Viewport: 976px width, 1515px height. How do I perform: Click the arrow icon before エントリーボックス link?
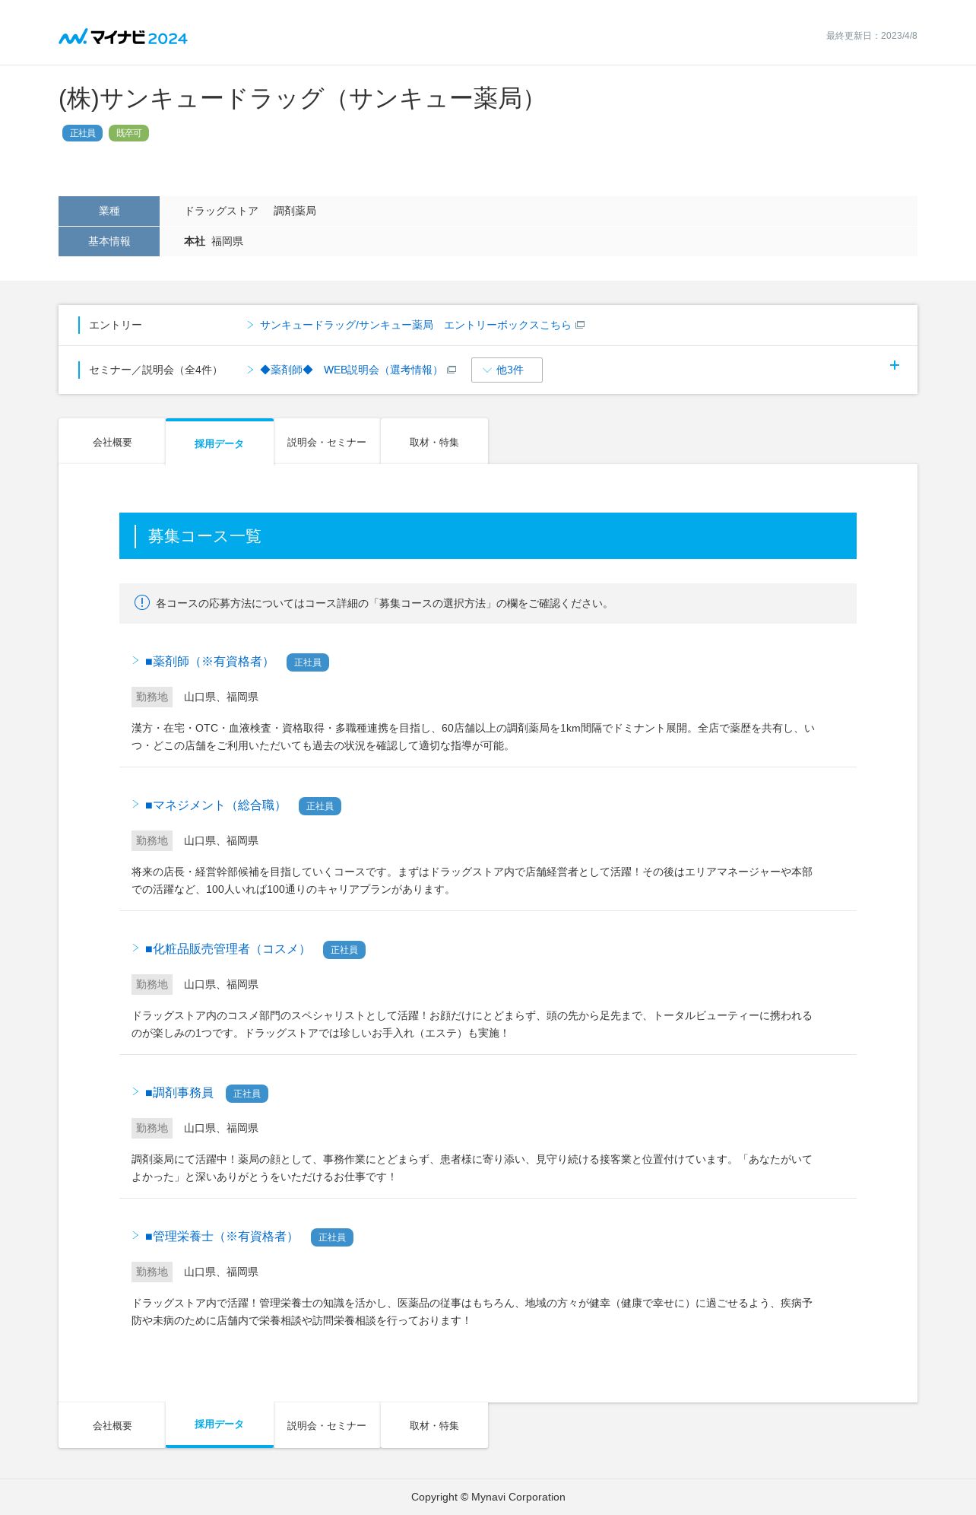[250, 325]
